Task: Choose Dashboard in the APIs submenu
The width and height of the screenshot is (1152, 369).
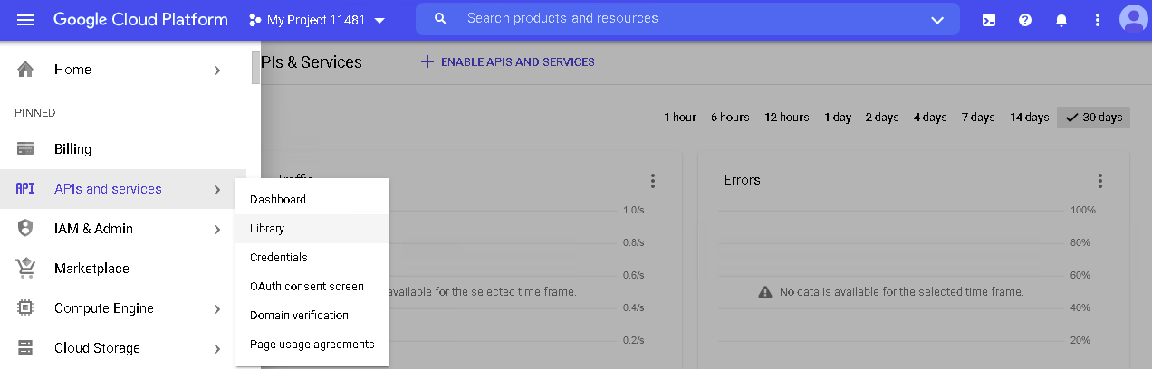Action: click(x=312, y=200)
